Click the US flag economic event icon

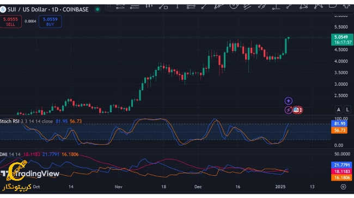[296, 110]
